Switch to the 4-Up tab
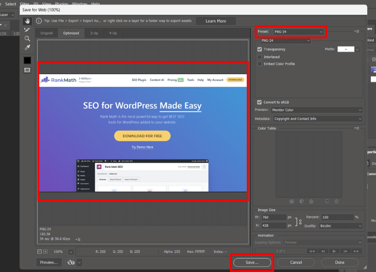The image size is (376, 272). 113,33
